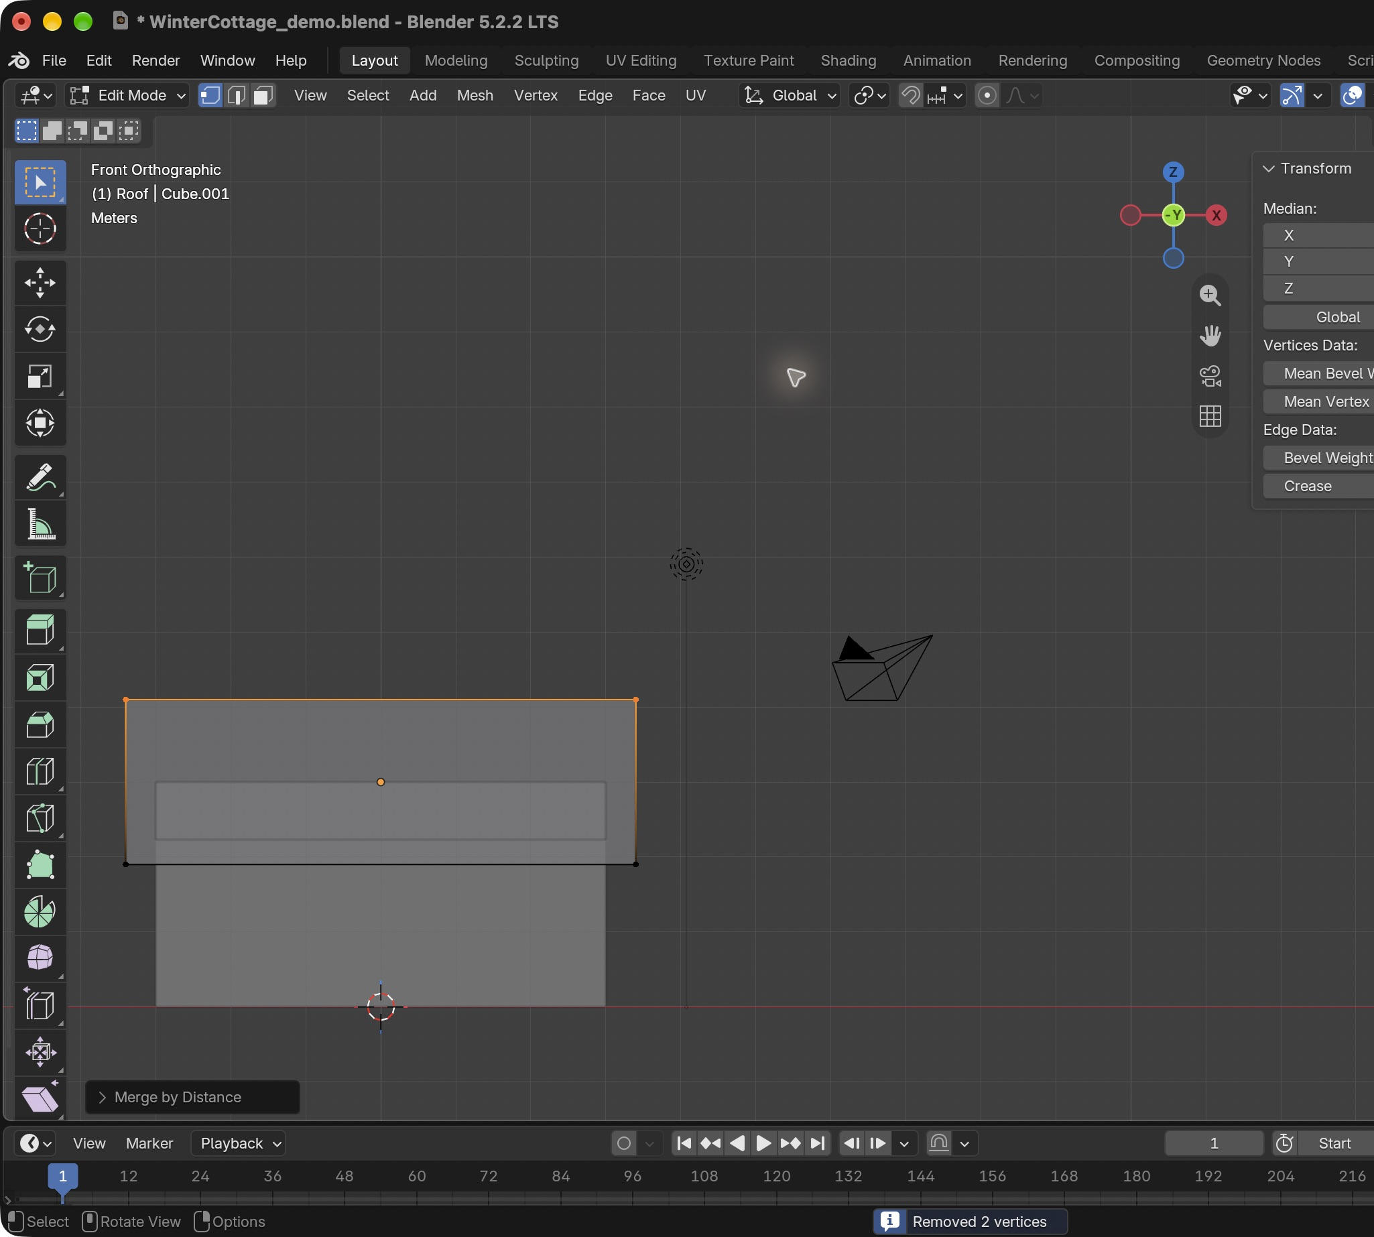Image resolution: width=1374 pixels, height=1237 pixels.
Task: Activate the Rotate tool
Action: pyautogui.click(x=40, y=330)
